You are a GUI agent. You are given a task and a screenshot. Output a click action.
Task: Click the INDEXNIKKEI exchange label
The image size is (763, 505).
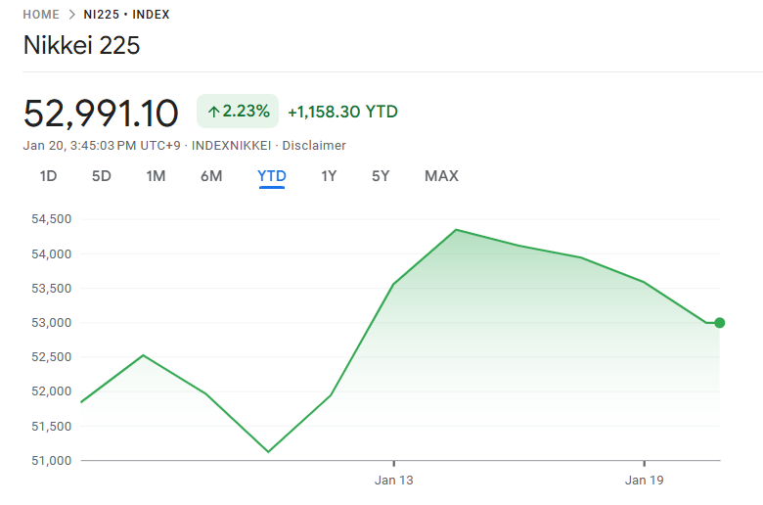coord(231,146)
